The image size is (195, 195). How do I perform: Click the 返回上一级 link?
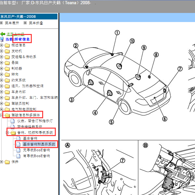(x=15, y=34)
